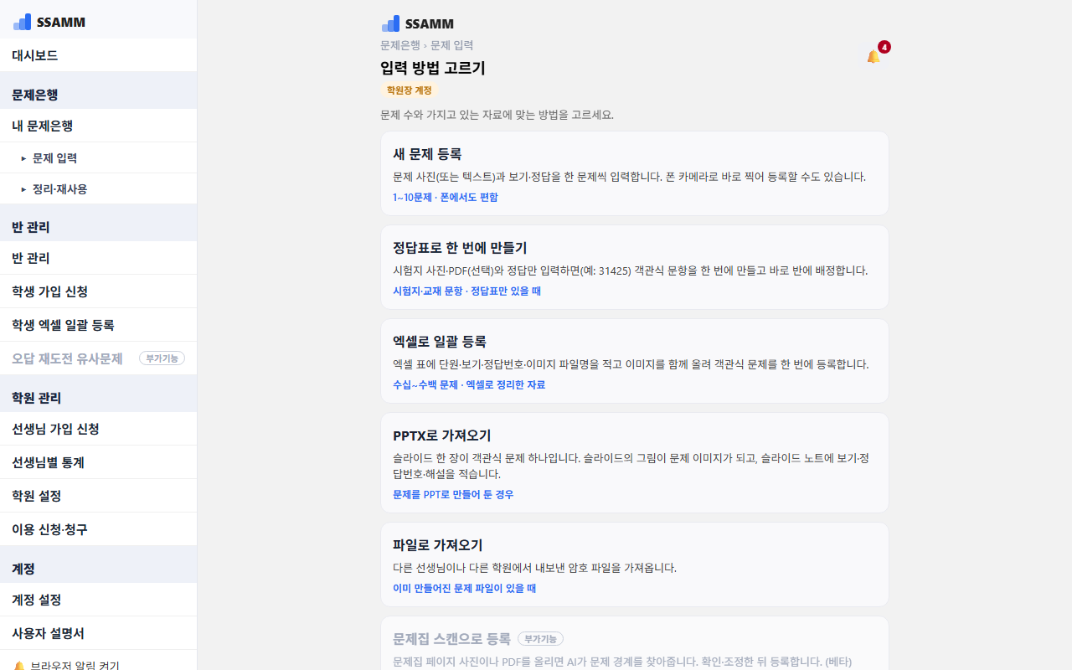Click the 문제집 스캔으로 등록 card title
The height and width of the screenshot is (670, 1072).
coord(451,639)
